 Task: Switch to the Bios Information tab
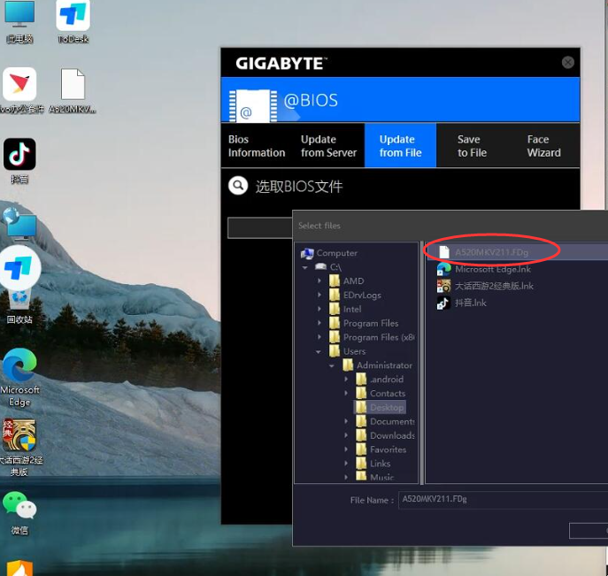click(x=256, y=146)
